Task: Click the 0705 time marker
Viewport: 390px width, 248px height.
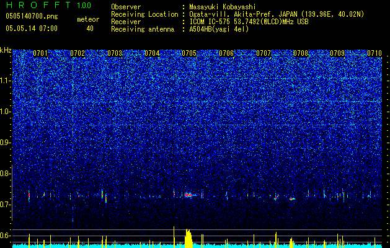Action: (x=189, y=53)
